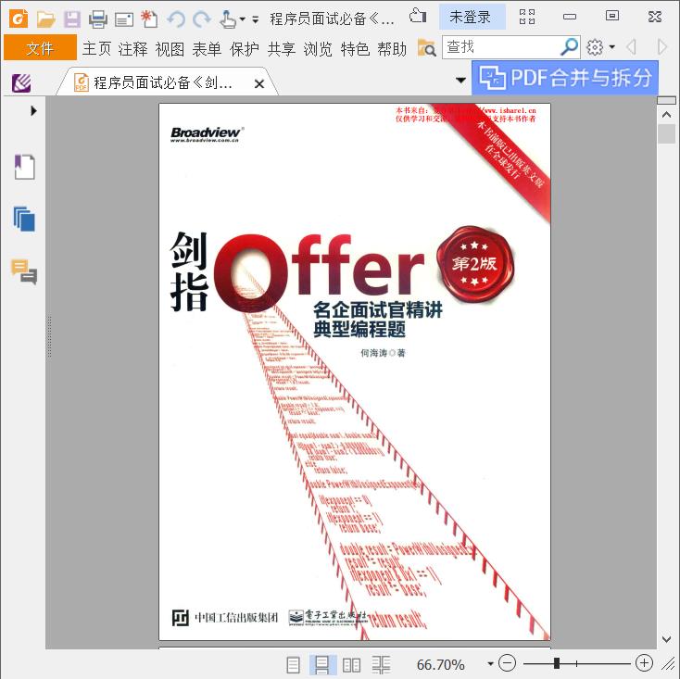
Task: Open a file with the folder icon
Action: (x=46, y=19)
